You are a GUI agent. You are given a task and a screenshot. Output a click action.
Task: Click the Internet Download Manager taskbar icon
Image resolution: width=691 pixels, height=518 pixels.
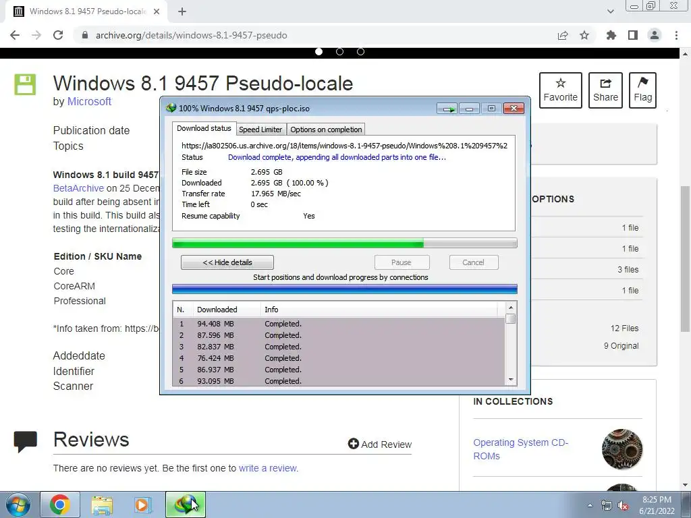[x=185, y=505]
